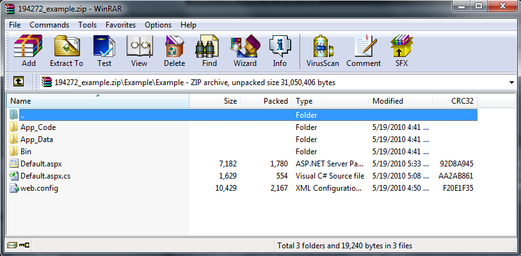Click CRC32 value F20E1F35
This screenshot has height=256, width=521.
coord(458,188)
